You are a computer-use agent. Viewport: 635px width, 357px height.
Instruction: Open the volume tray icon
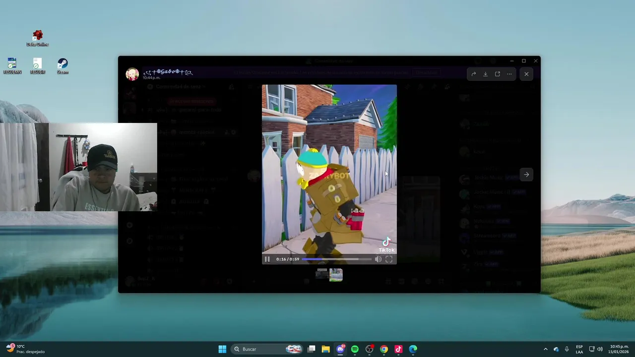(x=600, y=349)
